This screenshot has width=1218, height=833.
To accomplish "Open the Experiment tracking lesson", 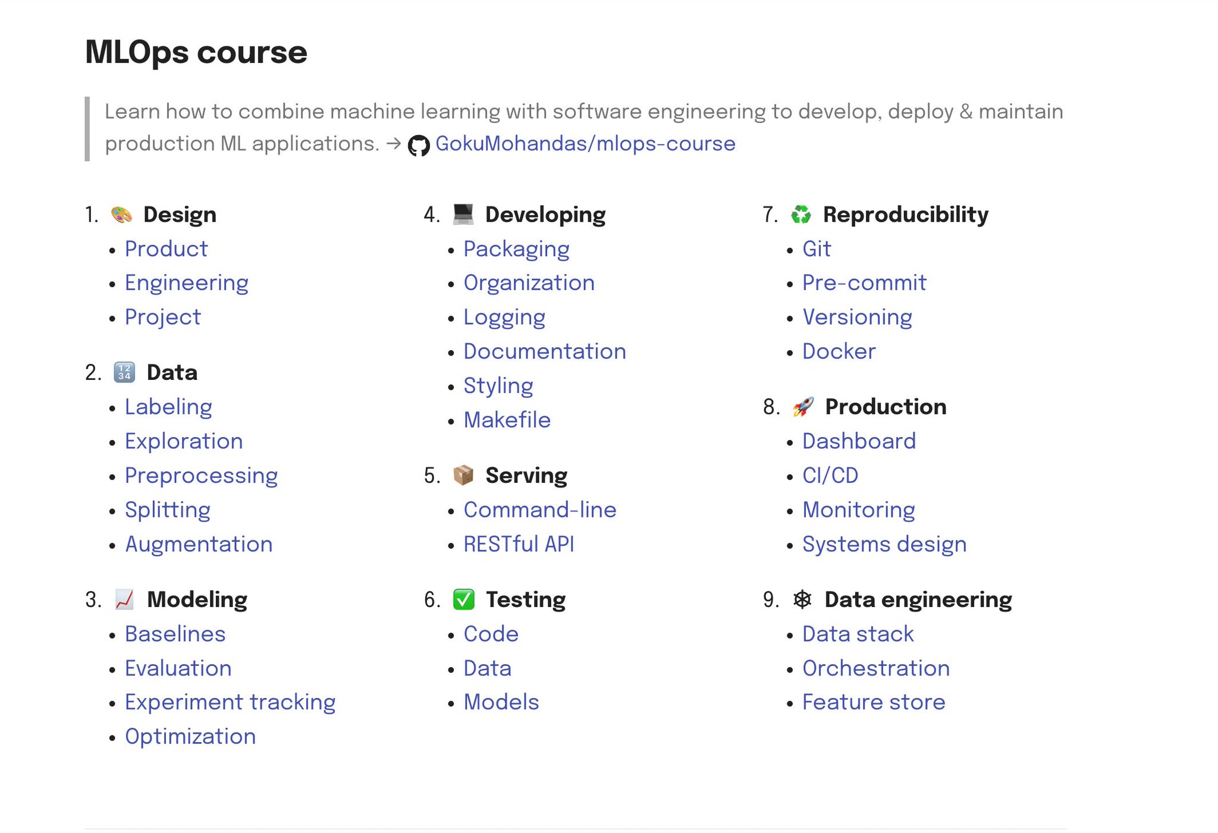I will (230, 702).
